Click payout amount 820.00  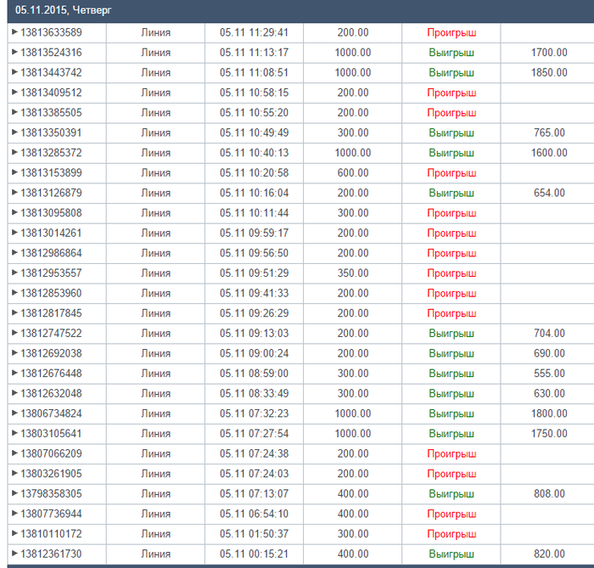[x=549, y=554]
